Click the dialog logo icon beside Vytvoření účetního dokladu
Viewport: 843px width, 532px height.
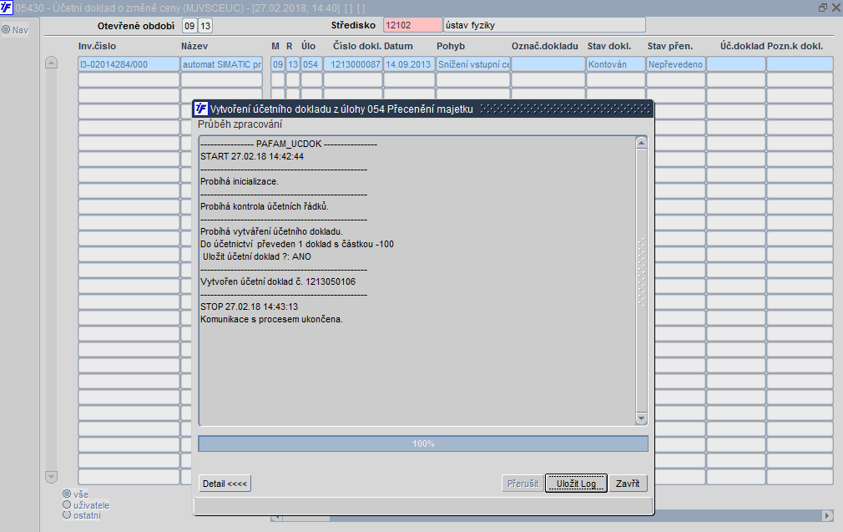pos(200,108)
